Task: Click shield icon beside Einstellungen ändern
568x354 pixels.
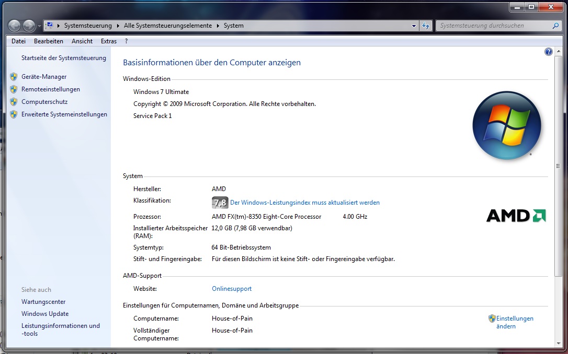Action: tap(492, 318)
